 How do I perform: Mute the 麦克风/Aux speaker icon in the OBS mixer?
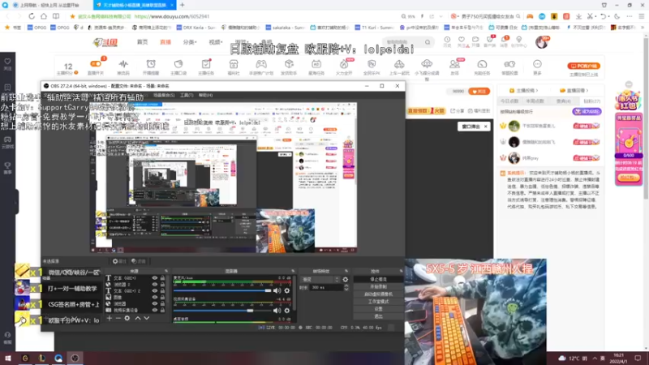pyautogui.click(x=277, y=291)
